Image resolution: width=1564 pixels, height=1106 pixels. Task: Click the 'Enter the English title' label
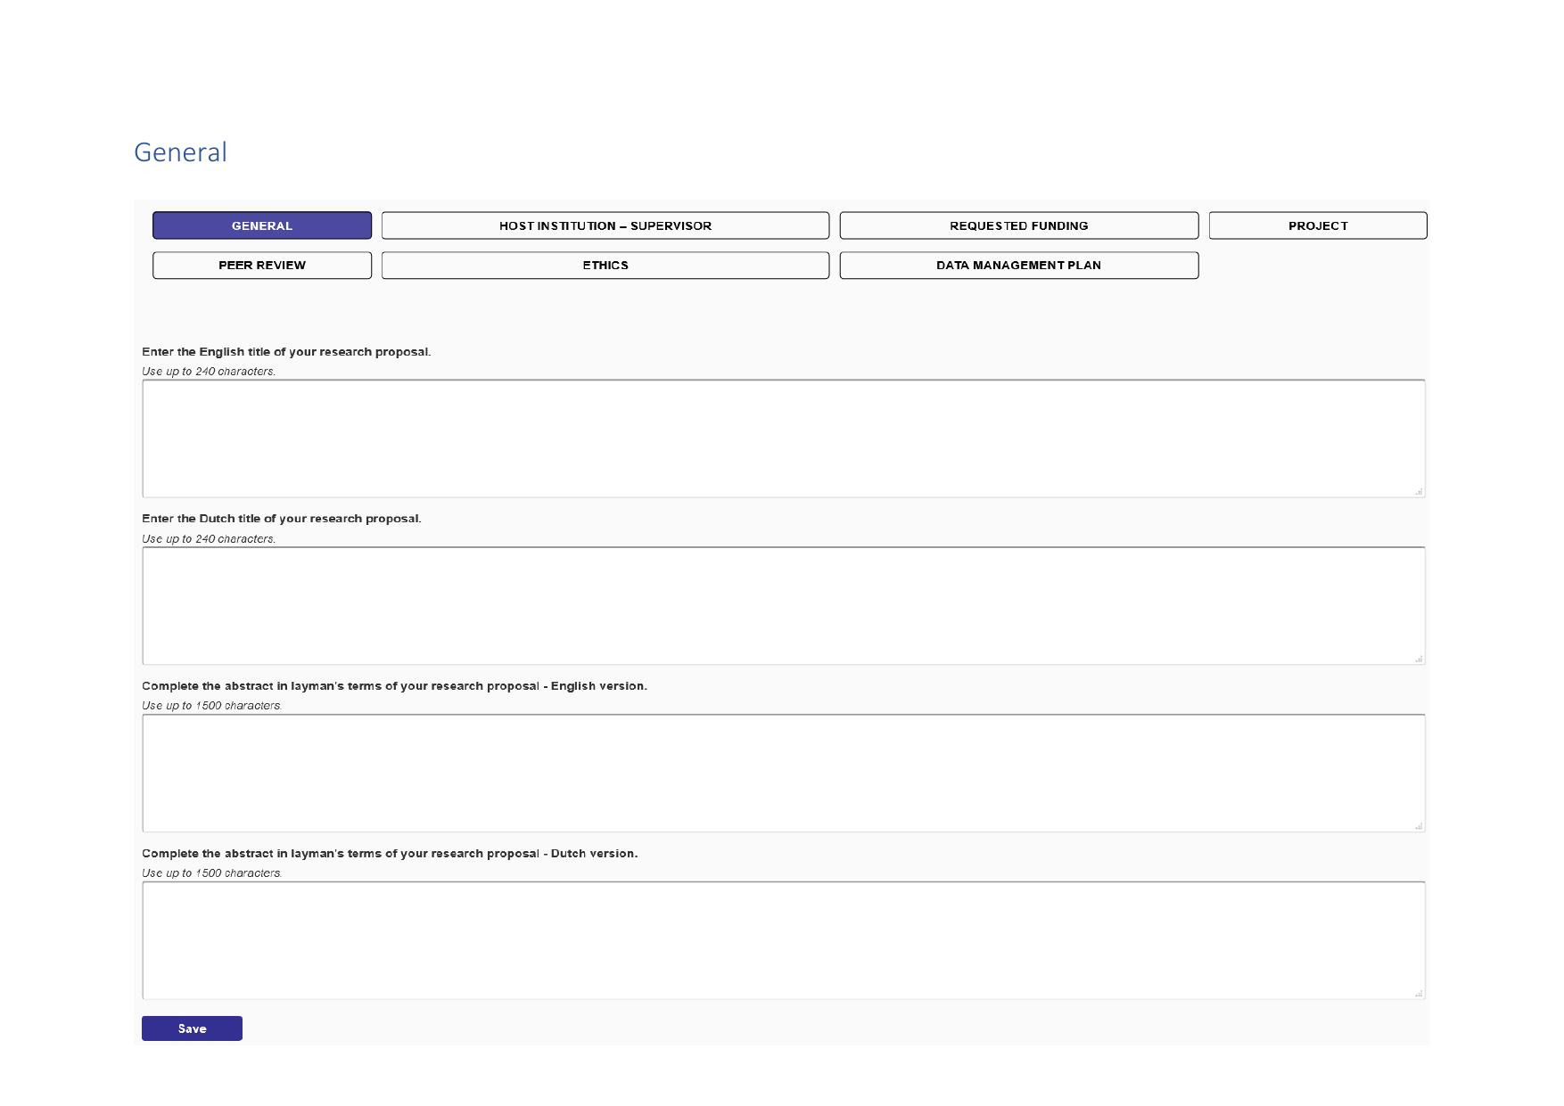(286, 352)
